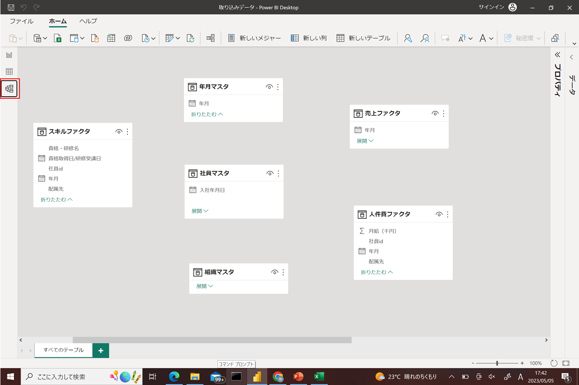Click the zoom out minus button
579x385 pixels.
(x=473, y=363)
